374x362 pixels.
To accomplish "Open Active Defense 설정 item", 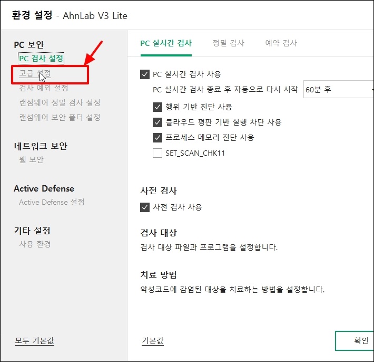I will click(52, 202).
